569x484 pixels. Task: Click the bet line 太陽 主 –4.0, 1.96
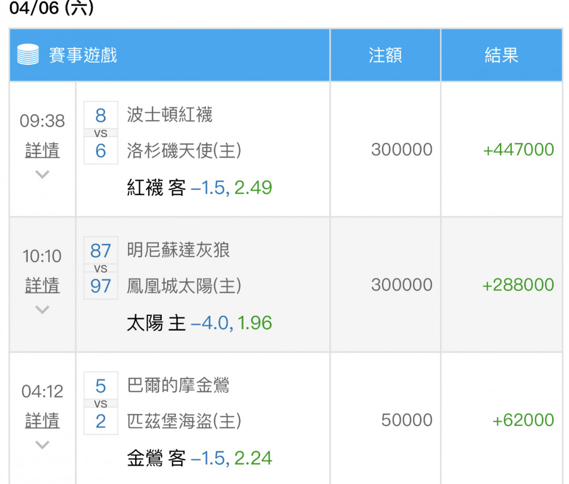[x=199, y=323]
